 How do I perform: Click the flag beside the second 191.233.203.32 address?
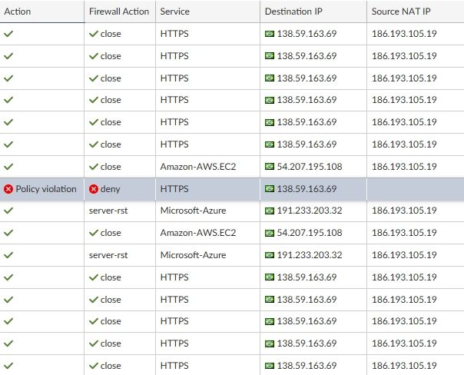[269, 255]
